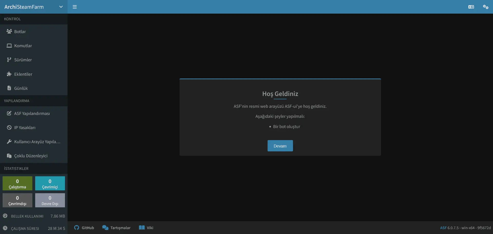The height and width of the screenshot is (234, 493).
Task: Open Günlük log page
Action: click(x=34, y=88)
